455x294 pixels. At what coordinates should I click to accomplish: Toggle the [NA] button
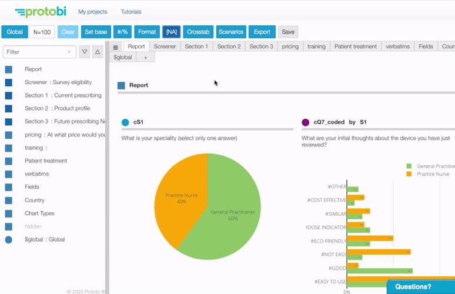[171, 32]
